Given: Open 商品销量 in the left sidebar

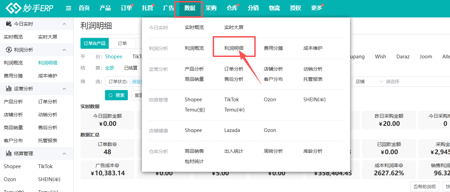Looking at the screenshot, I should (13, 128).
